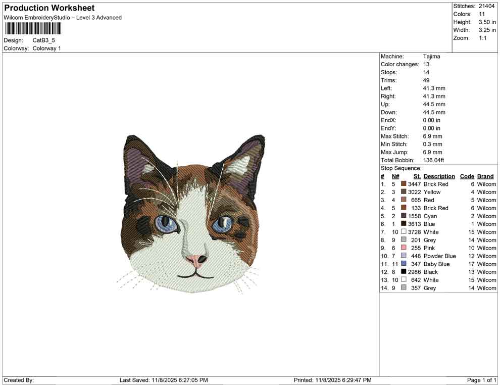Image resolution: width=500 pixels, height=385 pixels.
Task: Click the Blue 3613 color chip
Action: [x=404, y=224]
